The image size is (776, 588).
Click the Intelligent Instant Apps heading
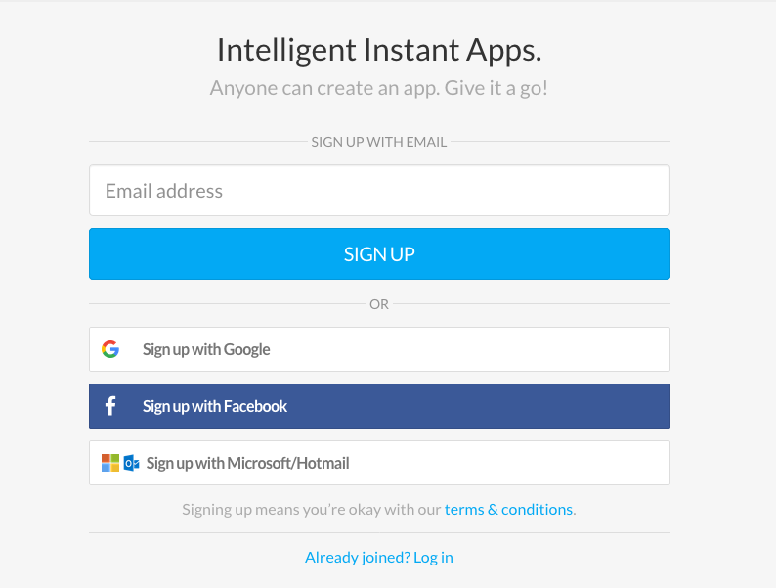(x=379, y=50)
